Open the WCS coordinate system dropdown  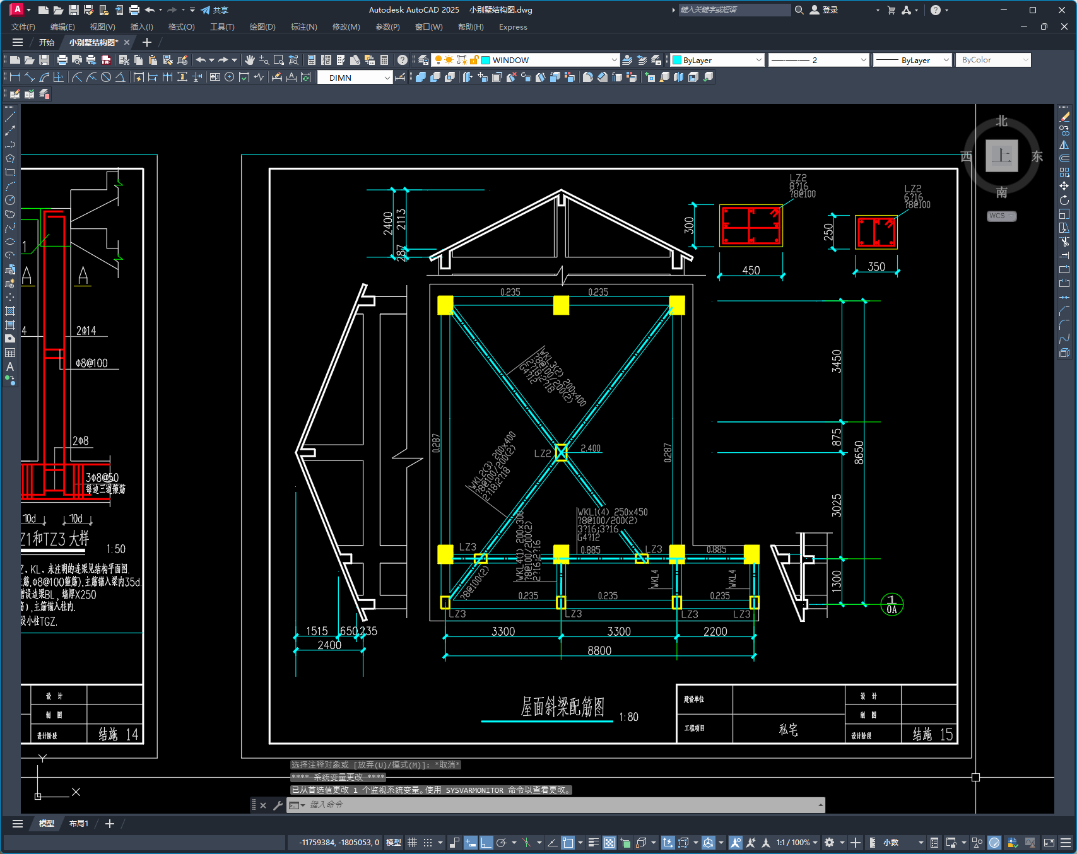coord(1001,216)
